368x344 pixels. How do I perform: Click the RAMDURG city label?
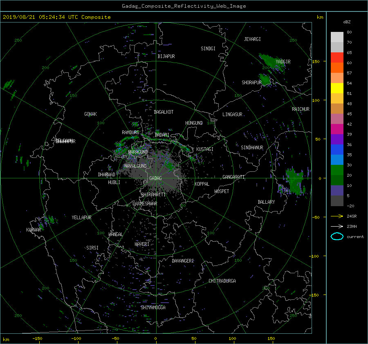[130, 133]
